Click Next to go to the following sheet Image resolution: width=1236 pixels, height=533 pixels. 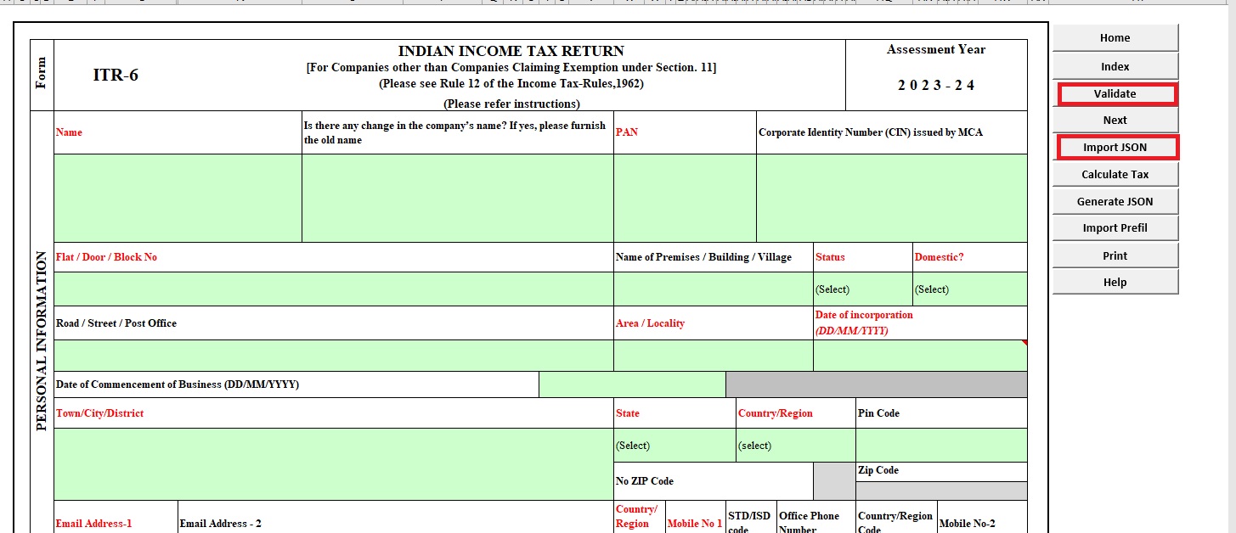[1115, 120]
